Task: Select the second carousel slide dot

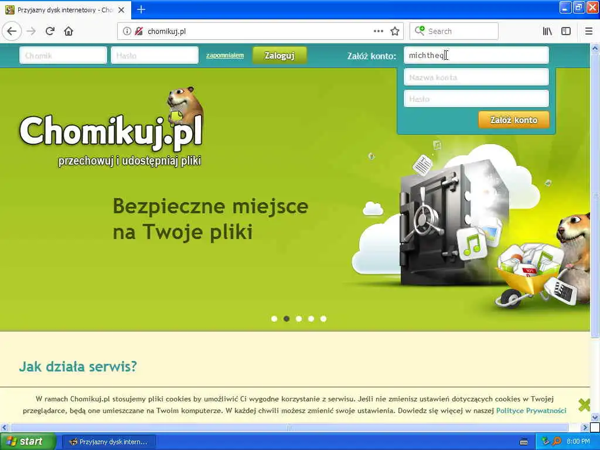Action: pos(286,319)
